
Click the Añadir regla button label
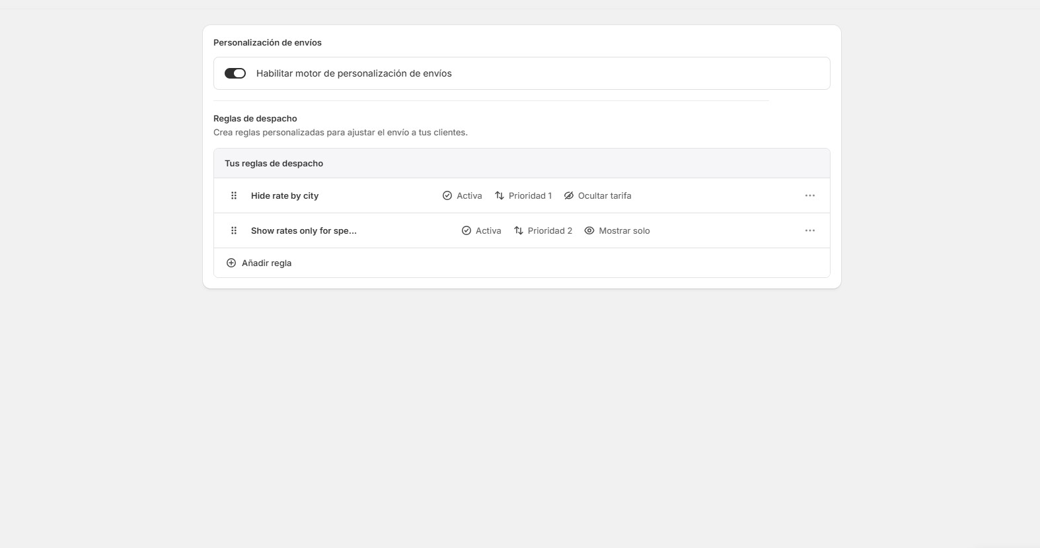(x=267, y=263)
